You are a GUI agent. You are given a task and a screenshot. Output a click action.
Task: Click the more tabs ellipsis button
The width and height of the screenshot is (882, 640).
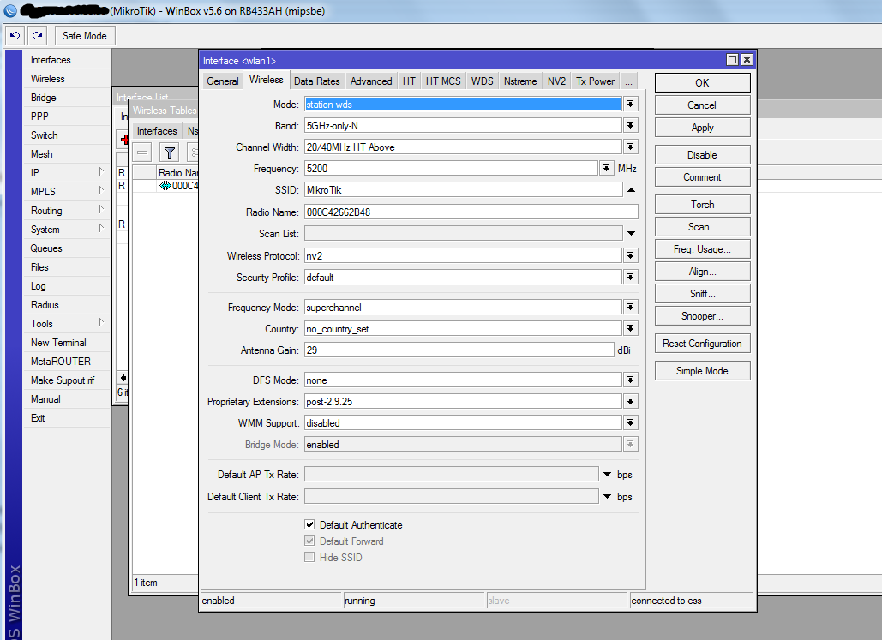628,81
